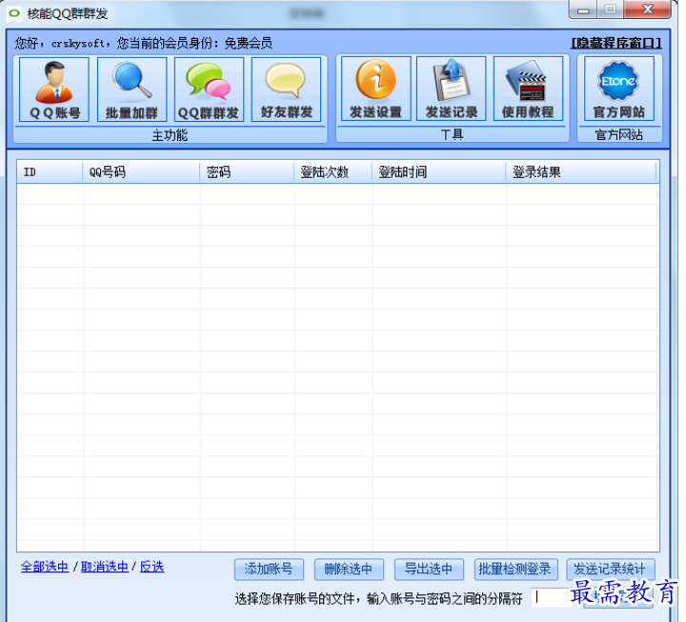The image size is (686, 622).
Task: Click the 反选 link
Action: click(x=151, y=567)
